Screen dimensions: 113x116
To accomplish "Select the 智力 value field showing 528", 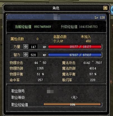I will 33,55.
